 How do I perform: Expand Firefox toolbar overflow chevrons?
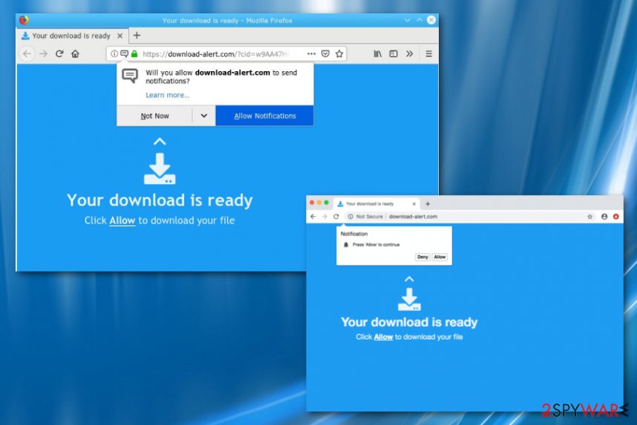pos(410,53)
